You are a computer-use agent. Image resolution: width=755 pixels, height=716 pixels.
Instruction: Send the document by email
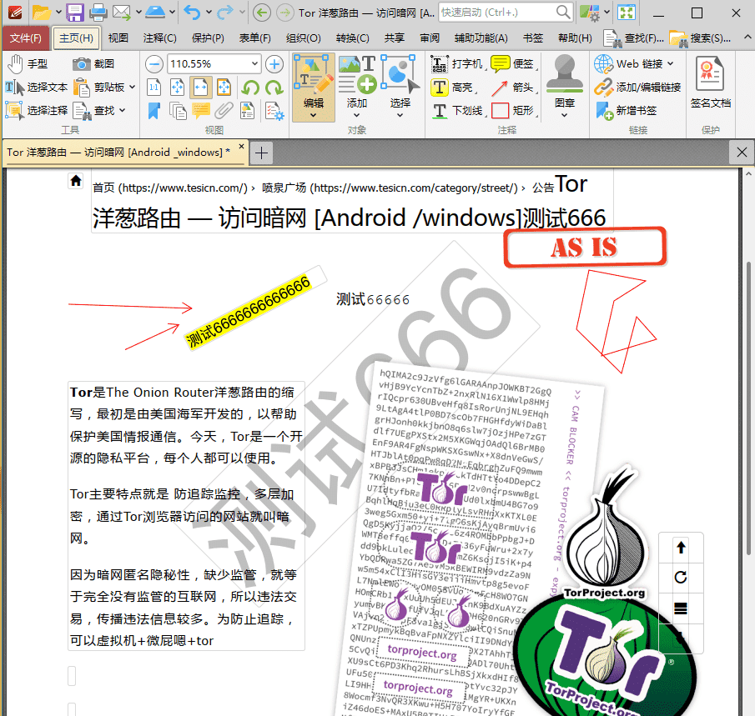tap(121, 13)
